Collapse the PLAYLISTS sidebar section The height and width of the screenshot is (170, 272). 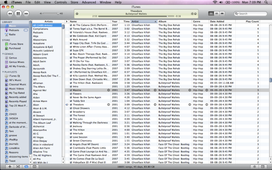(3, 72)
